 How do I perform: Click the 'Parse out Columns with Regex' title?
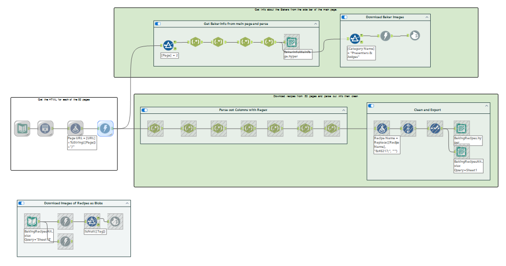(243, 110)
